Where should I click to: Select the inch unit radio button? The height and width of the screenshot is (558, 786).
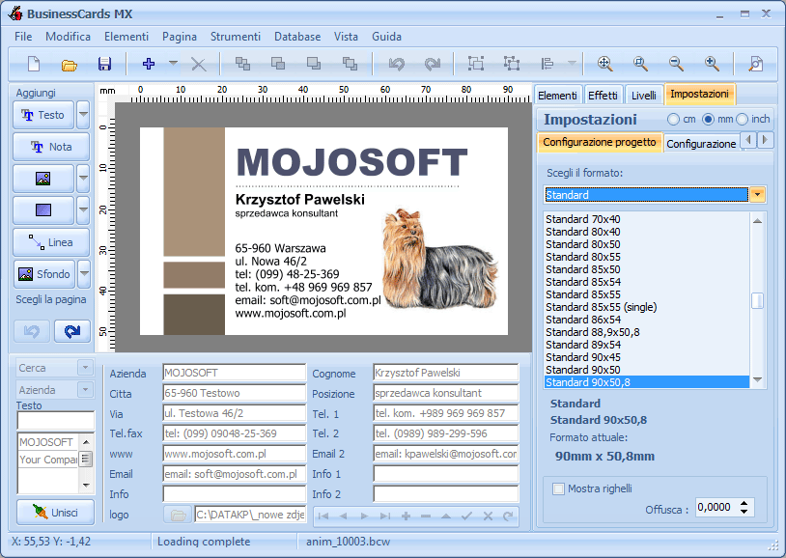click(x=742, y=120)
